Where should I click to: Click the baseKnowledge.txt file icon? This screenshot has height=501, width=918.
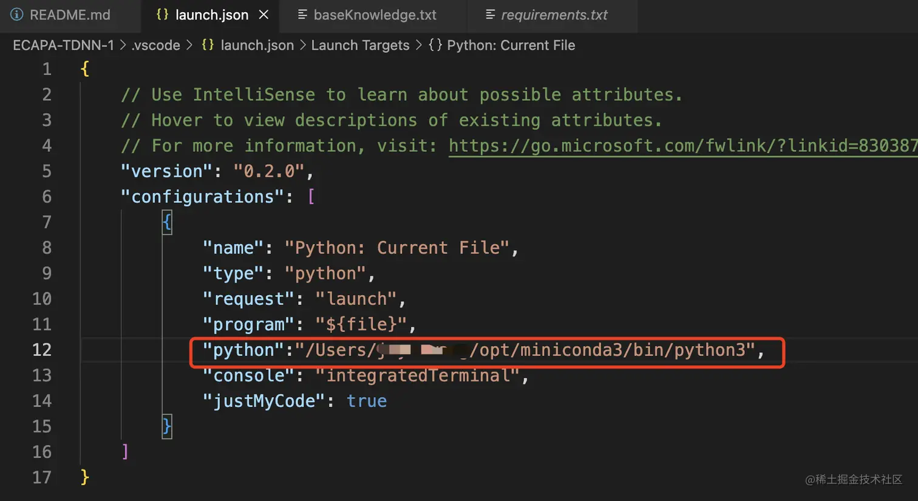[x=302, y=15]
